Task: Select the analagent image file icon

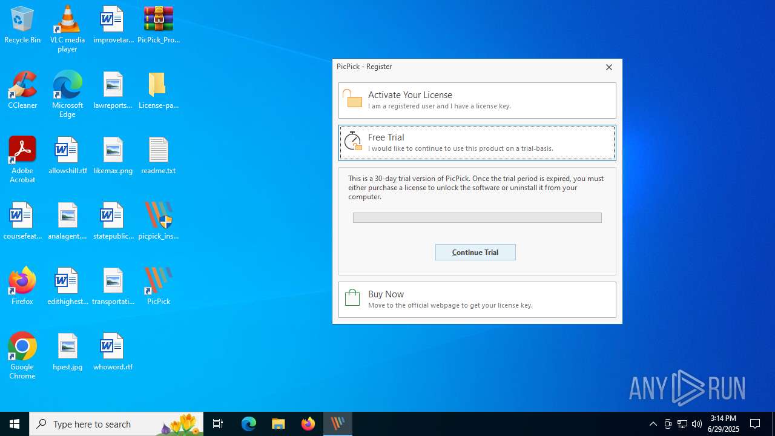Action: tap(67, 222)
